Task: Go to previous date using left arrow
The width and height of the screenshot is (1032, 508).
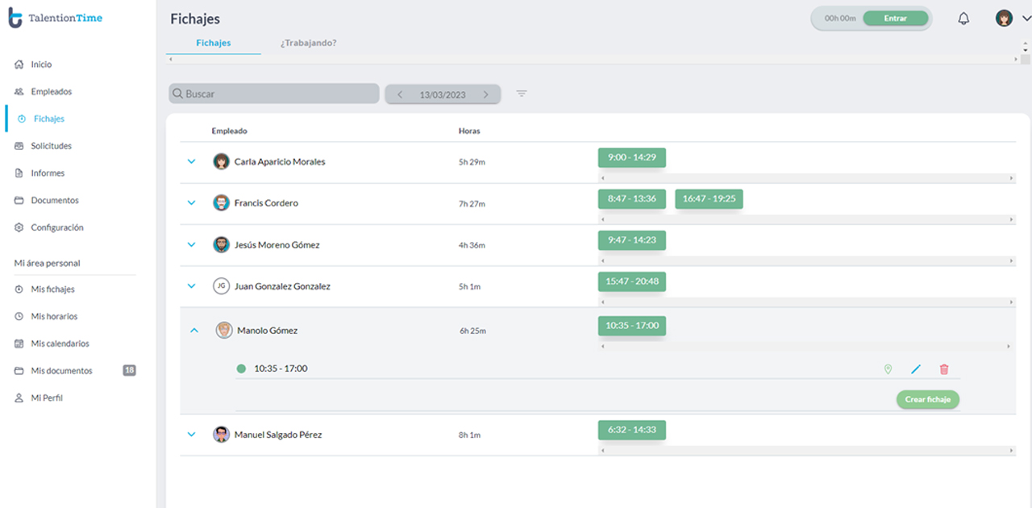Action: pyautogui.click(x=400, y=94)
